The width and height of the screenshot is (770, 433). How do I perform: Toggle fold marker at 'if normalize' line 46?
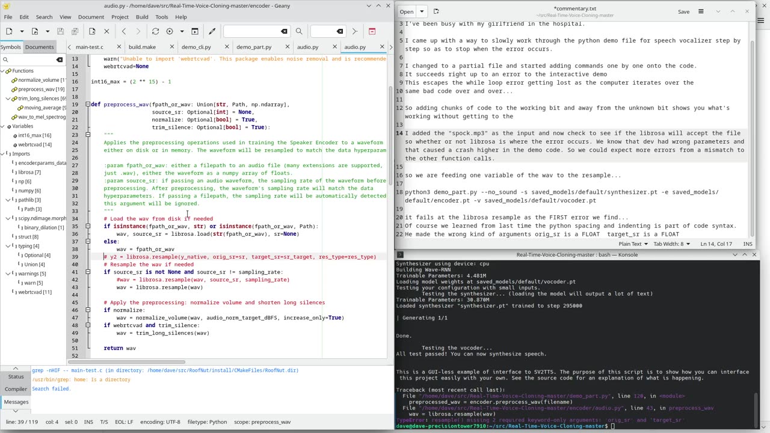[x=88, y=310]
